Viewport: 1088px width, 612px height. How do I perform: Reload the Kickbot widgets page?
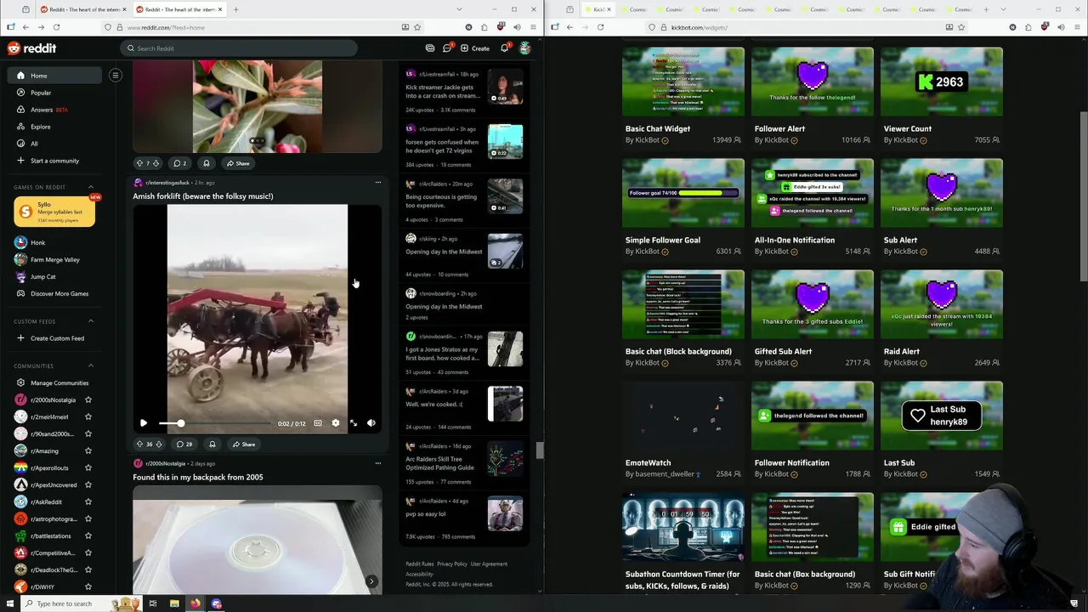[x=600, y=27]
